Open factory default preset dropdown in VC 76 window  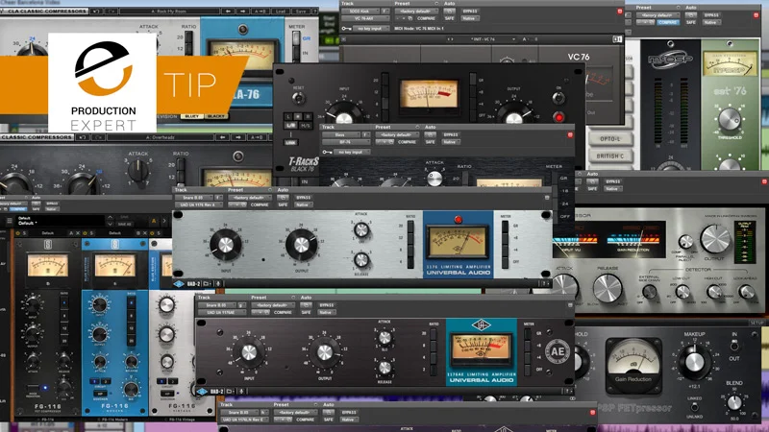[x=416, y=11]
